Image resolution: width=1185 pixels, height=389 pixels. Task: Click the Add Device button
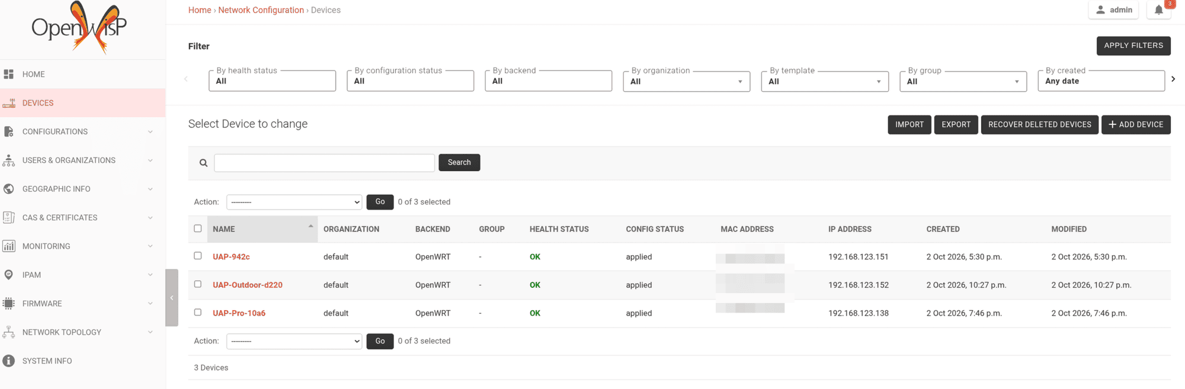click(x=1136, y=124)
